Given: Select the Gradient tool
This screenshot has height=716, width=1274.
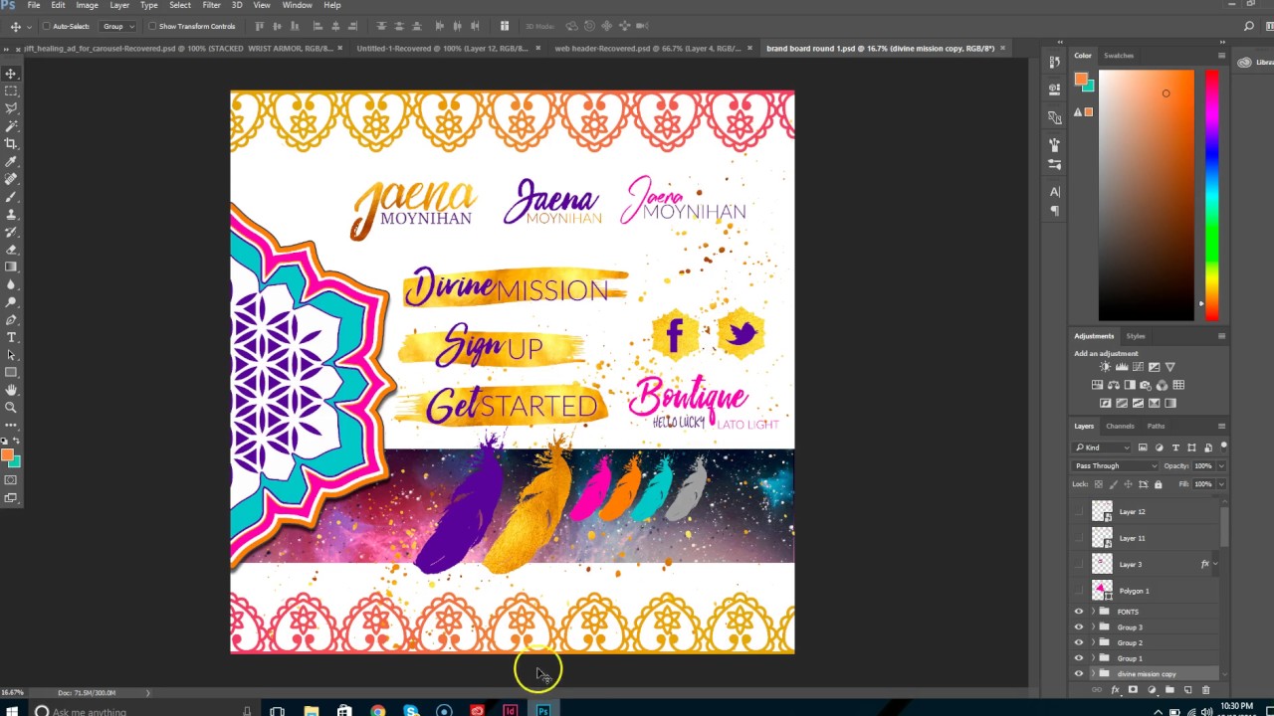Looking at the screenshot, I should pyautogui.click(x=11, y=267).
